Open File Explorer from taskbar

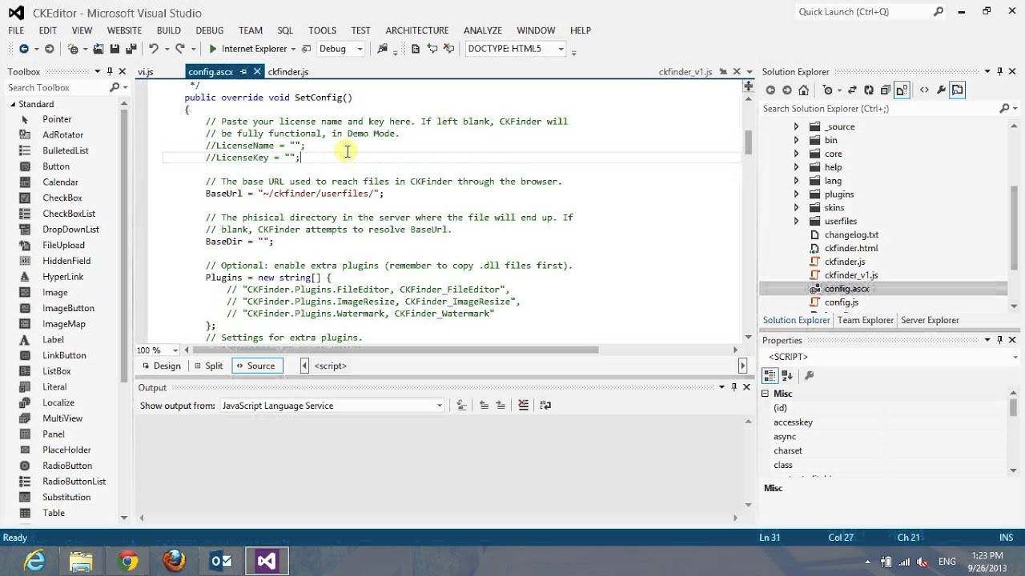(82, 562)
